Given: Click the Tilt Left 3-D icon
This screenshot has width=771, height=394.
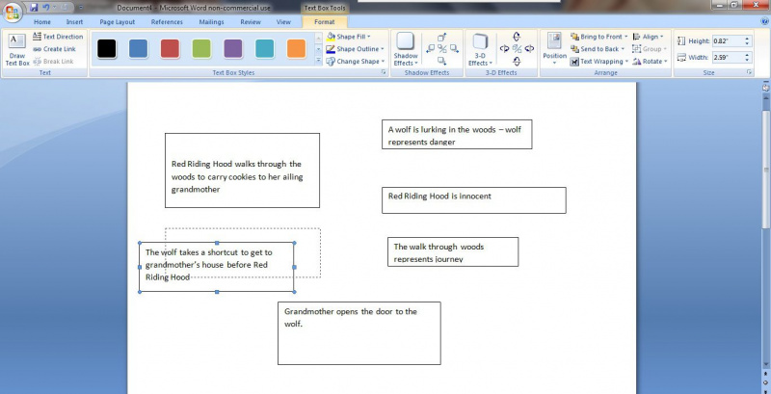Looking at the screenshot, I should click(504, 48).
